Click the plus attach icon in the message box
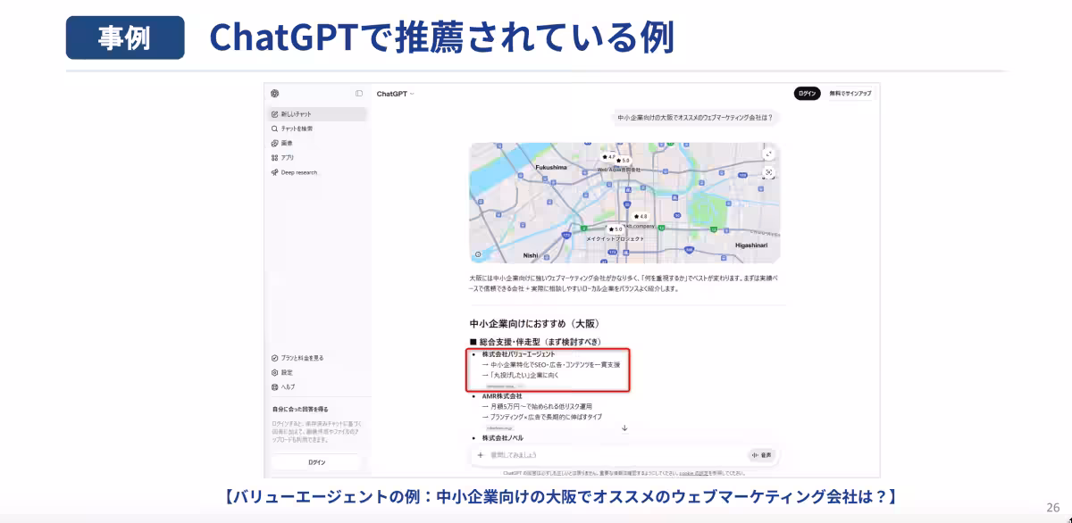 (481, 455)
